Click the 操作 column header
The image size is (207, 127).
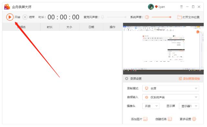click(113, 27)
